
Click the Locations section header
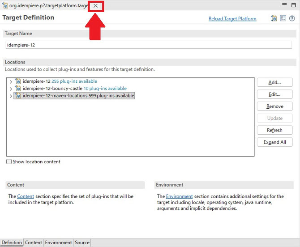coord(150,62)
